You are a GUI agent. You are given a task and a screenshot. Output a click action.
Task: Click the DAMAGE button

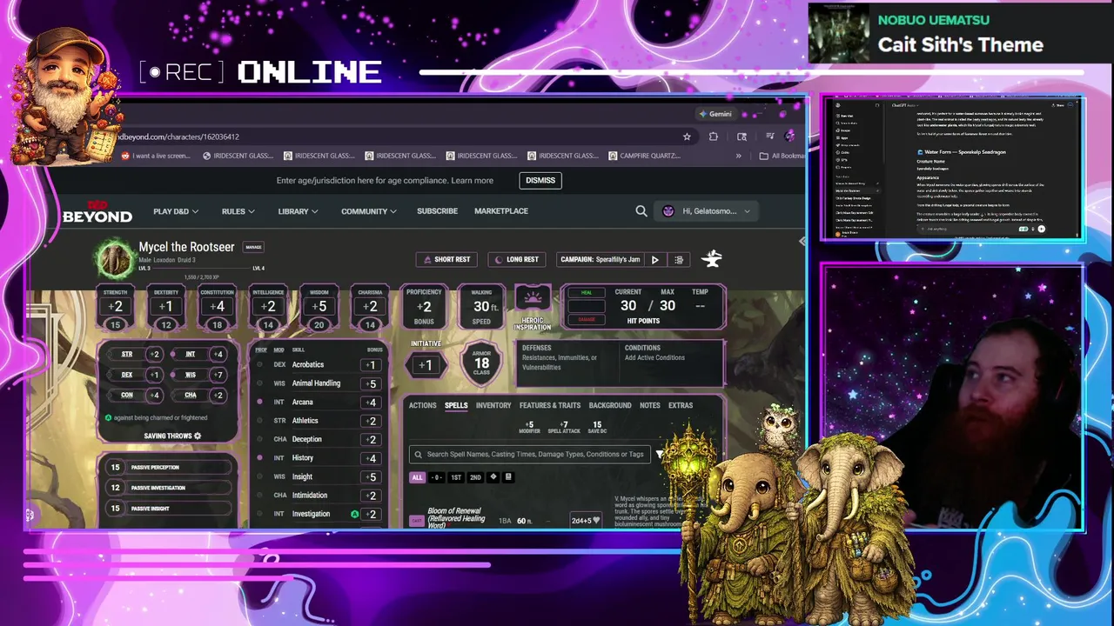pos(586,319)
